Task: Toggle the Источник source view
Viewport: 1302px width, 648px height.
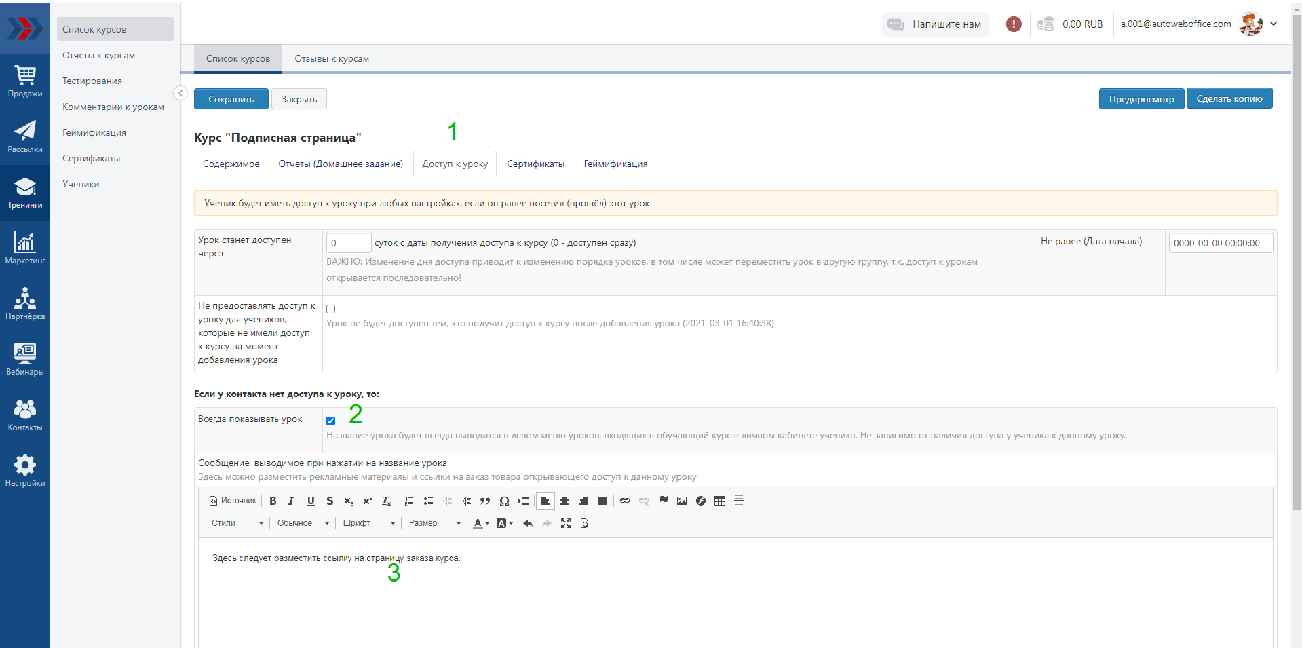Action: tap(233, 501)
